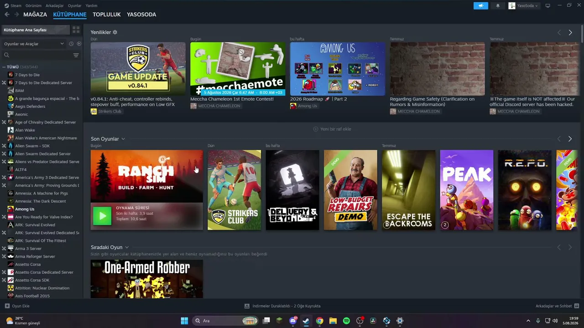Open the Strikers Club game cover
Viewport: 584px width, 328px height.
234,190
